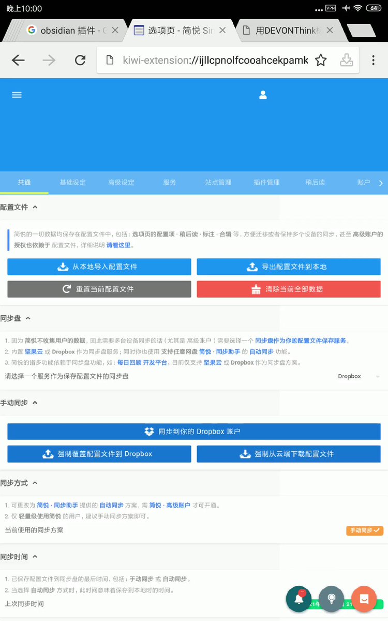The width and height of the screenshot is (388, 621).
Task: Open the 自动同步 link in 同步盘 section
Action: pyautogui.click(x=261, y=351)
